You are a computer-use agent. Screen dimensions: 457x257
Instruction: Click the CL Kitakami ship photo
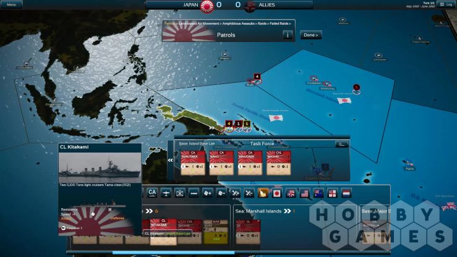click(100, 167)
